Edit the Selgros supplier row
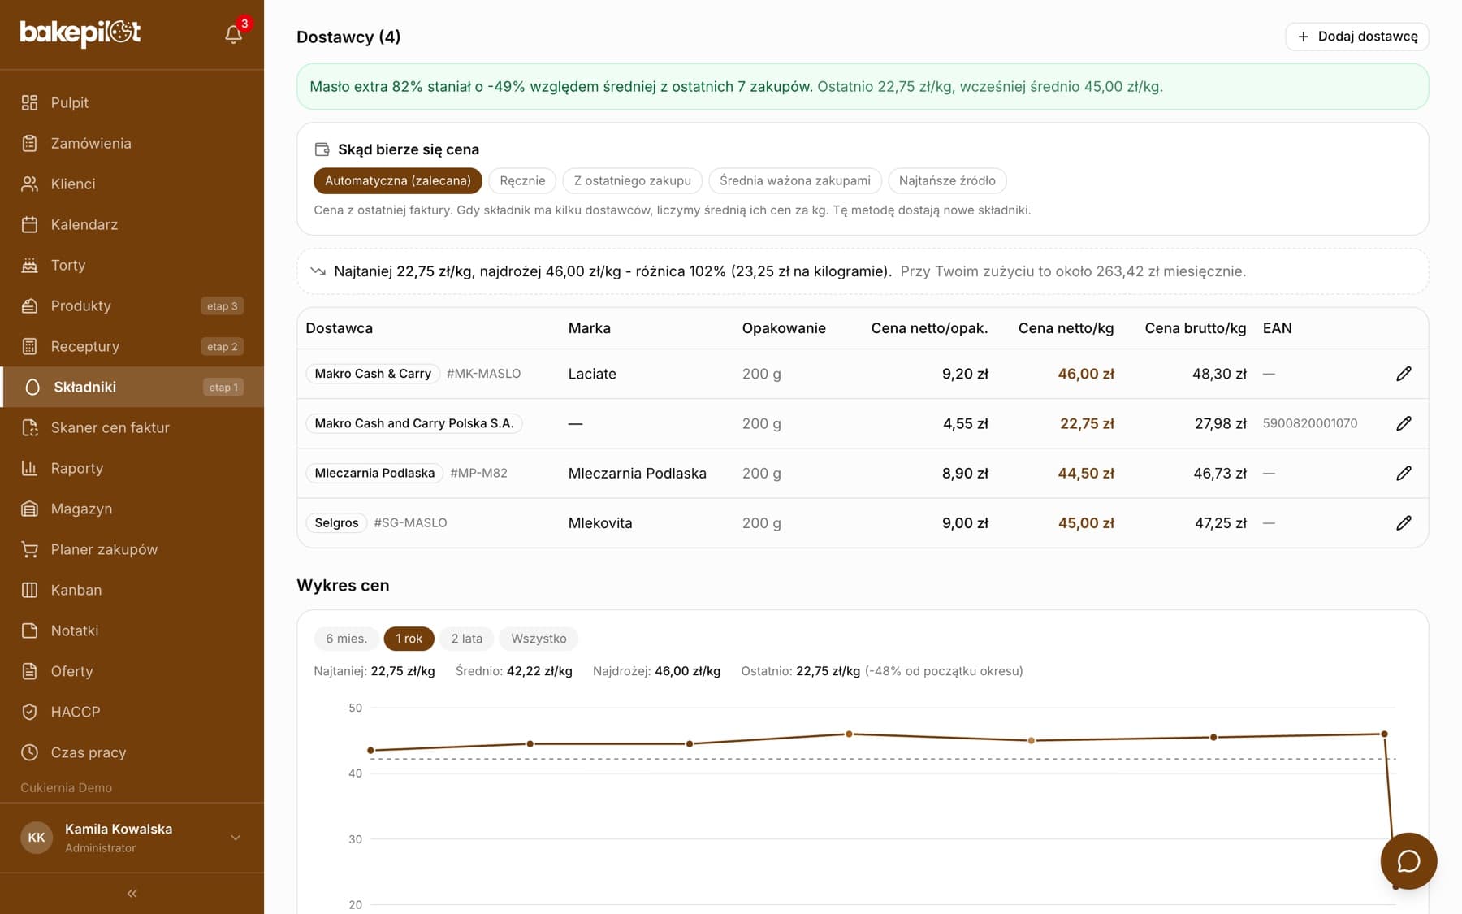Screen dimensions: 1462x914 coord(1404,523)
